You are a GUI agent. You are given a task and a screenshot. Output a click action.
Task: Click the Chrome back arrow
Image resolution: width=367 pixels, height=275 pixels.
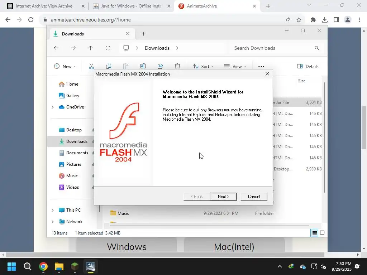pyautogui.click(x=8, y=20)
